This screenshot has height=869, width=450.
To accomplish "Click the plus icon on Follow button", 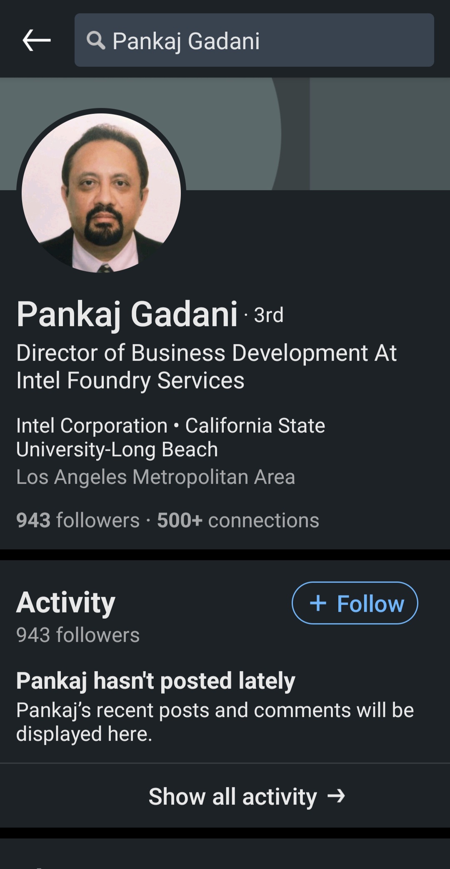I will pos(318,603).
